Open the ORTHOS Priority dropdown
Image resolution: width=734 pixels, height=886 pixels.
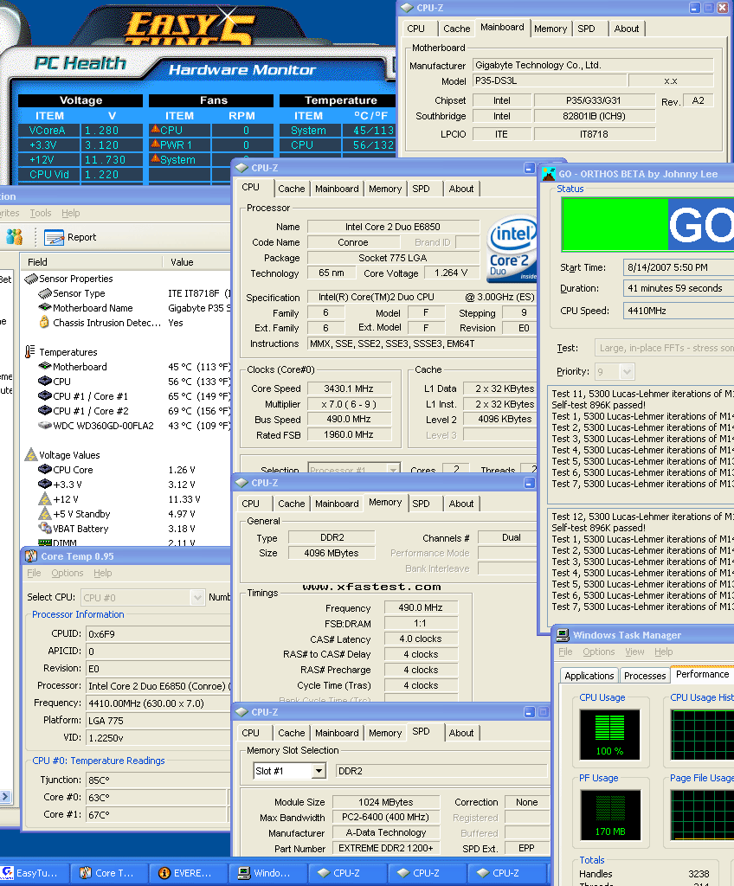tap(627, 372)
